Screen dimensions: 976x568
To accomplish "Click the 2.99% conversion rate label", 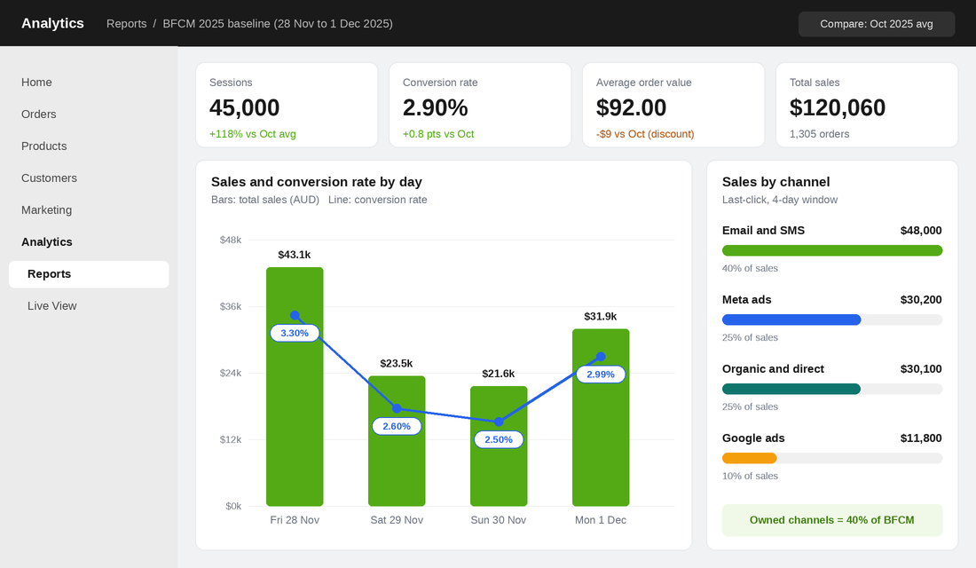I will (x=601, y=375).
